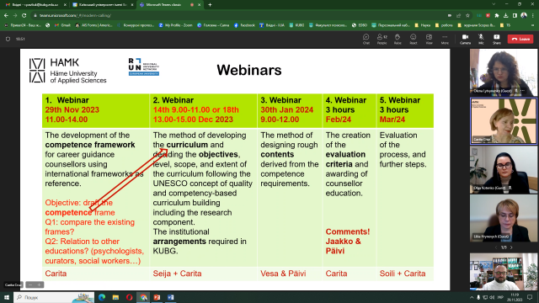Unmute the Mic

pos(481,40)
